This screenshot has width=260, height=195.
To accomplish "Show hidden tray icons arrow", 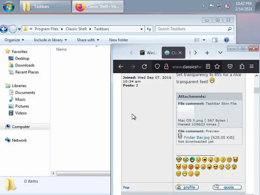I will 203,6.
